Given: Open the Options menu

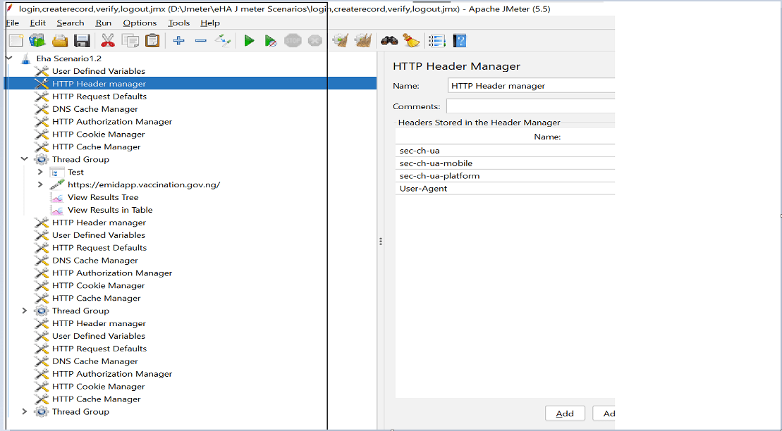Looking at the screenshot, I should click(140, 23).
